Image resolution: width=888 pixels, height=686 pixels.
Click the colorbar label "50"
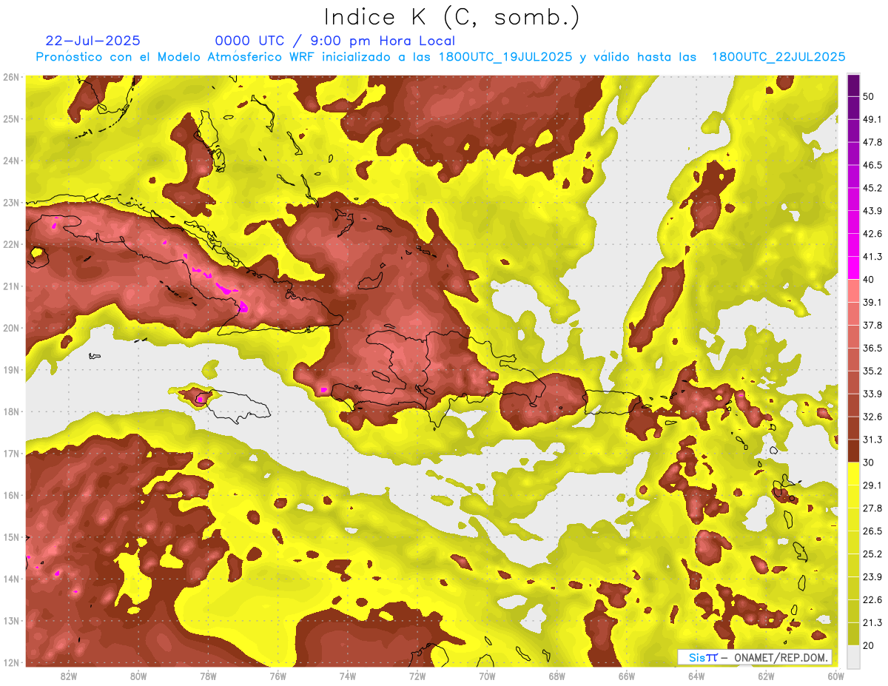click(x=869, y=96)
